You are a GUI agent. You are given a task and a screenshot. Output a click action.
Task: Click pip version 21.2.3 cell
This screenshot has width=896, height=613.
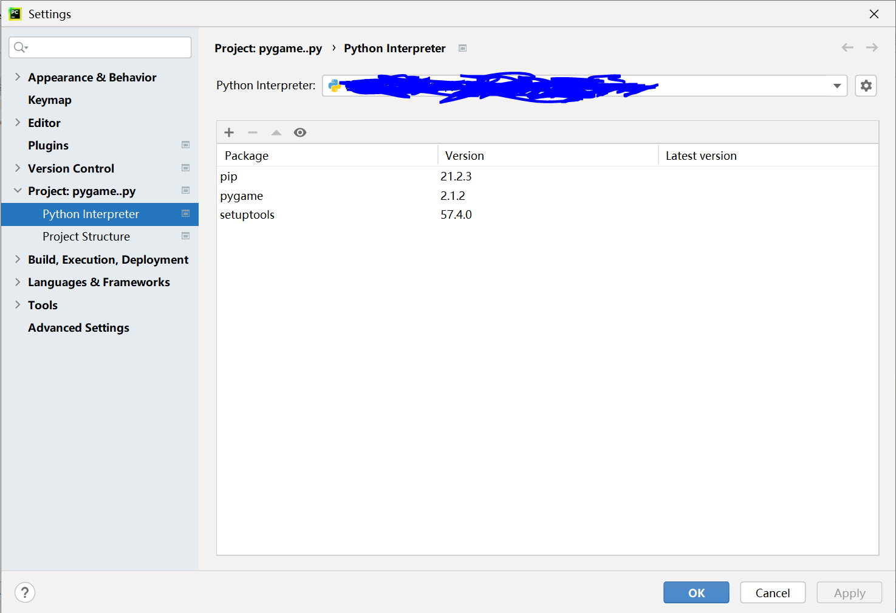(456, 176)
